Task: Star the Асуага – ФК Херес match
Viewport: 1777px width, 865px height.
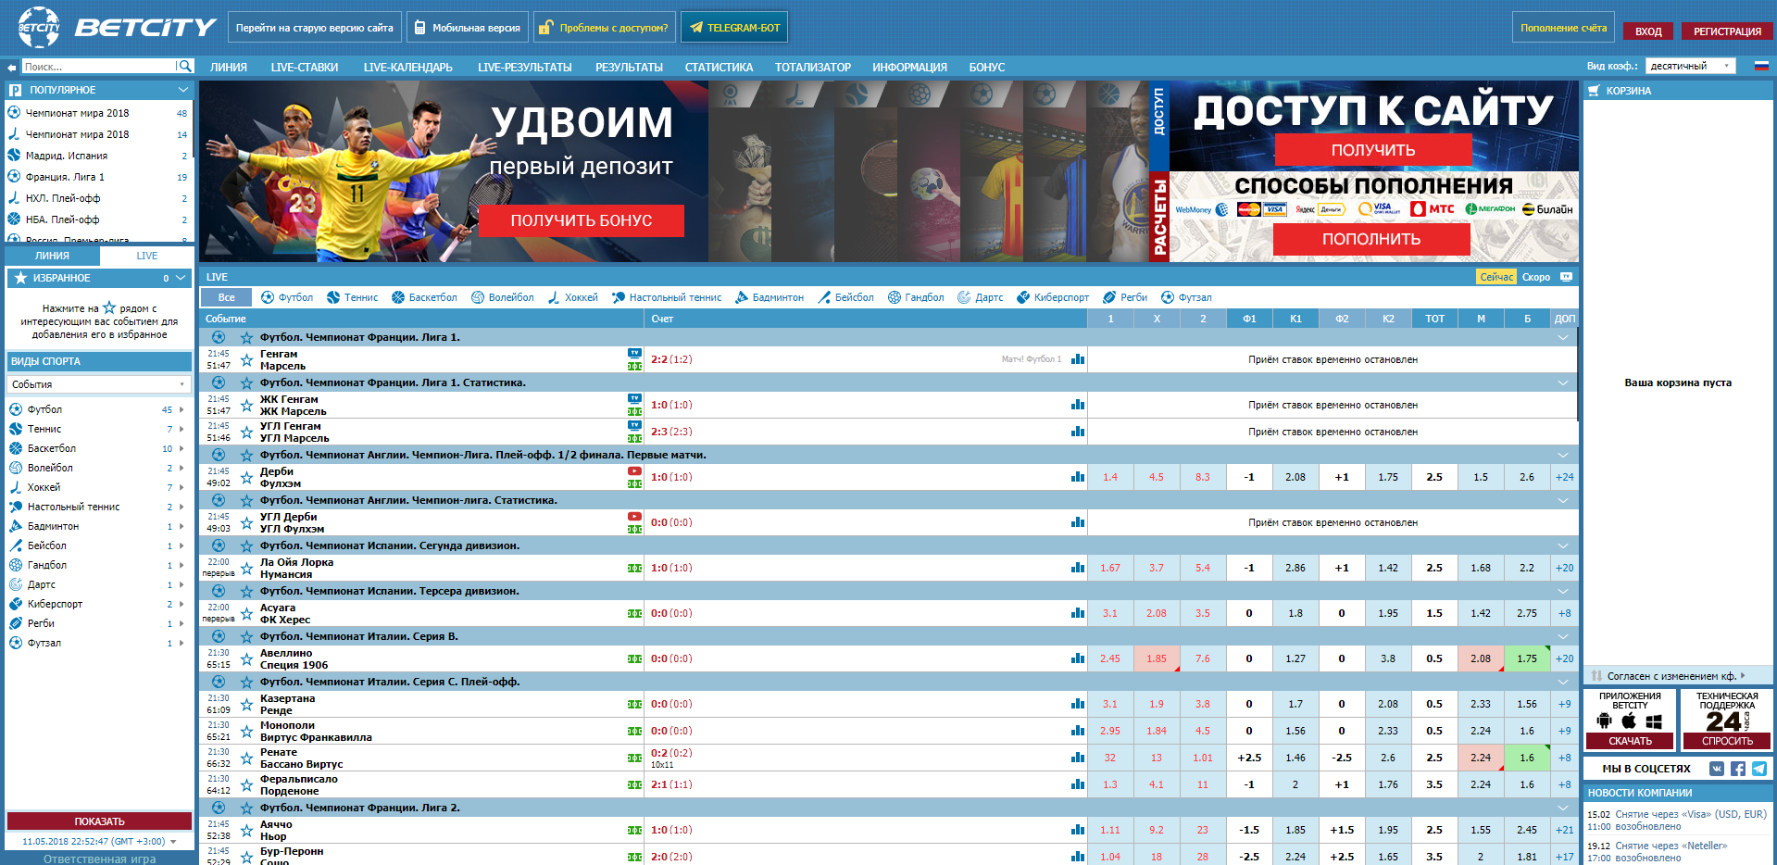Action: pyautogui.click(x=246, y=613)
